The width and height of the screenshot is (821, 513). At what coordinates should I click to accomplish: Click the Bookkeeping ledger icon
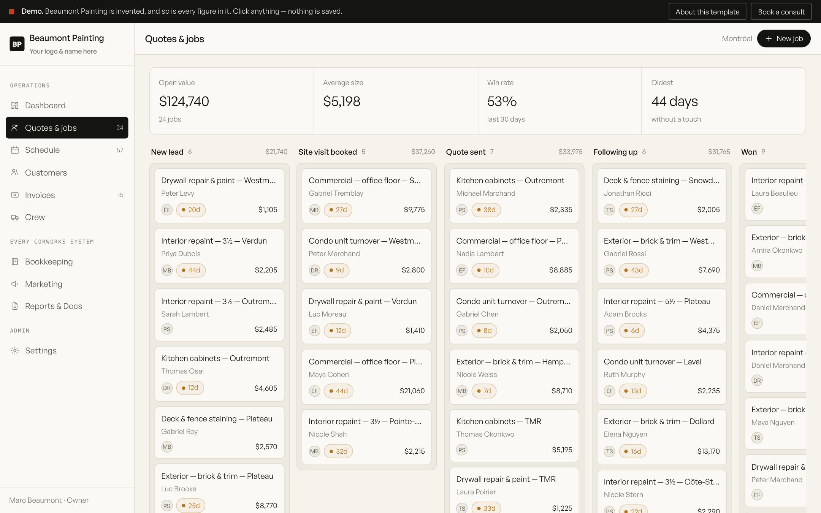pyautogui.click(x=15, y=262)
